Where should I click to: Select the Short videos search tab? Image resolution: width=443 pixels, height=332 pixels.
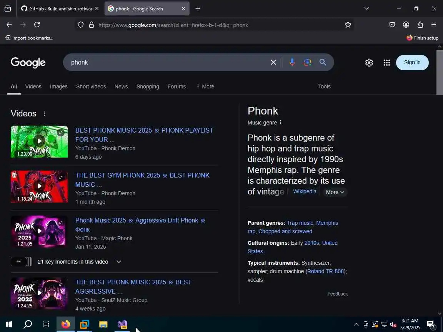[x=91, y=87]
